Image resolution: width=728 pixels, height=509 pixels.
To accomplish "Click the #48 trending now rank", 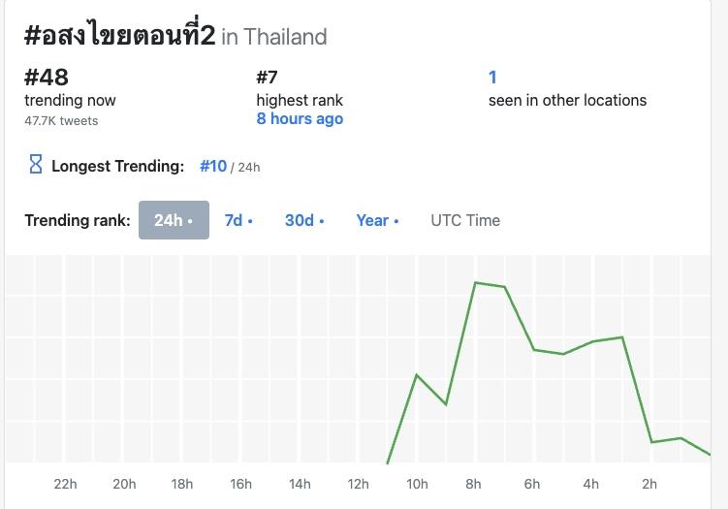I will click(47, 77).
